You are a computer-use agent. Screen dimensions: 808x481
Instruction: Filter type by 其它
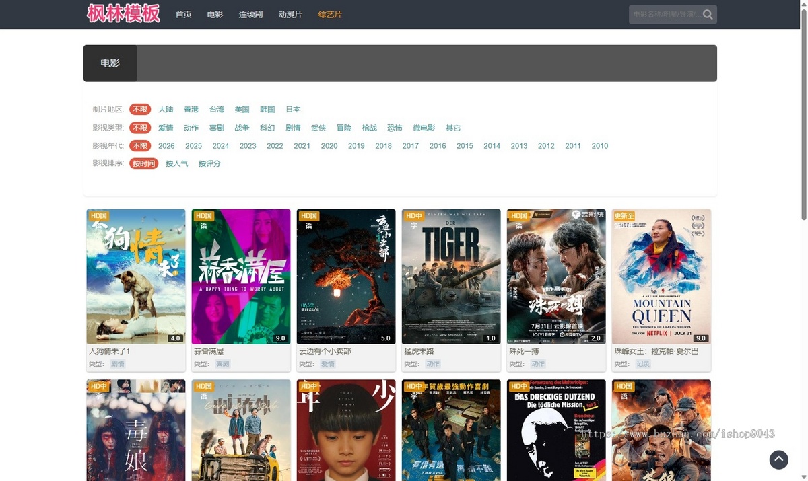click(453, 128)
